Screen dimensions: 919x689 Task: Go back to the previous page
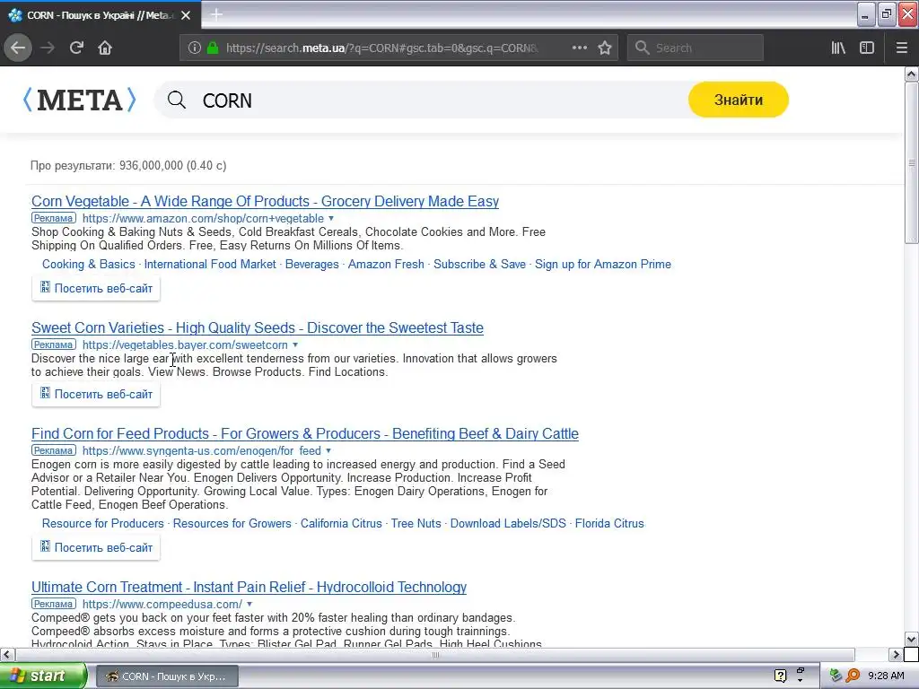(x=18, y=48)
